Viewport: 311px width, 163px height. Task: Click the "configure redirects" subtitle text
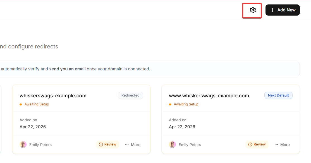(33, 46)
